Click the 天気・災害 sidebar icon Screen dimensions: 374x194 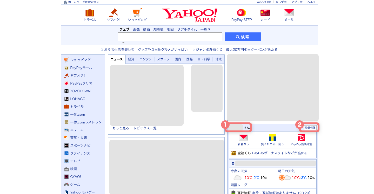click(x=66, y=138)
